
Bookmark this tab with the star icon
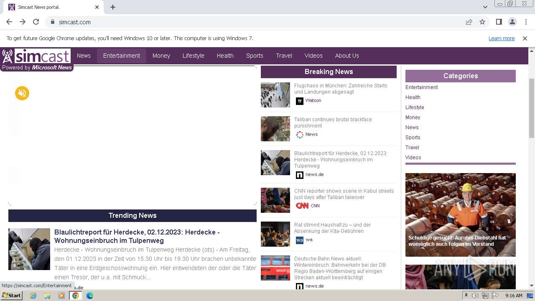click(x=482, y=22)
